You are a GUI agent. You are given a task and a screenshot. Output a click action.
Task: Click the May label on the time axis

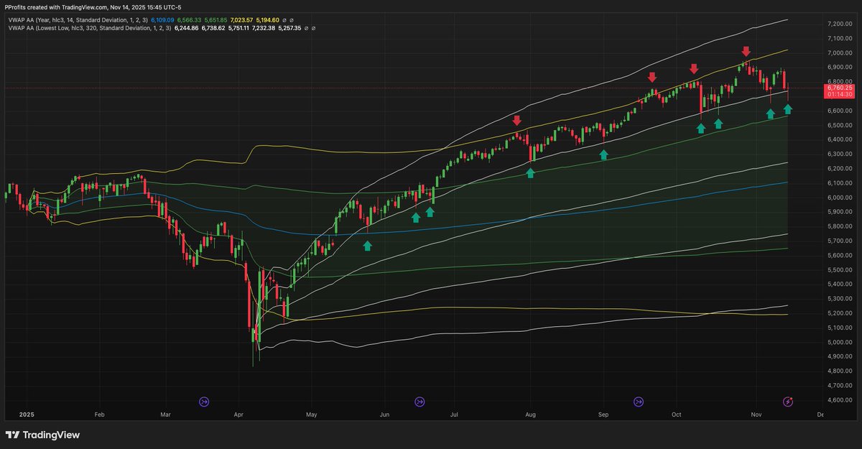(311, 415)
